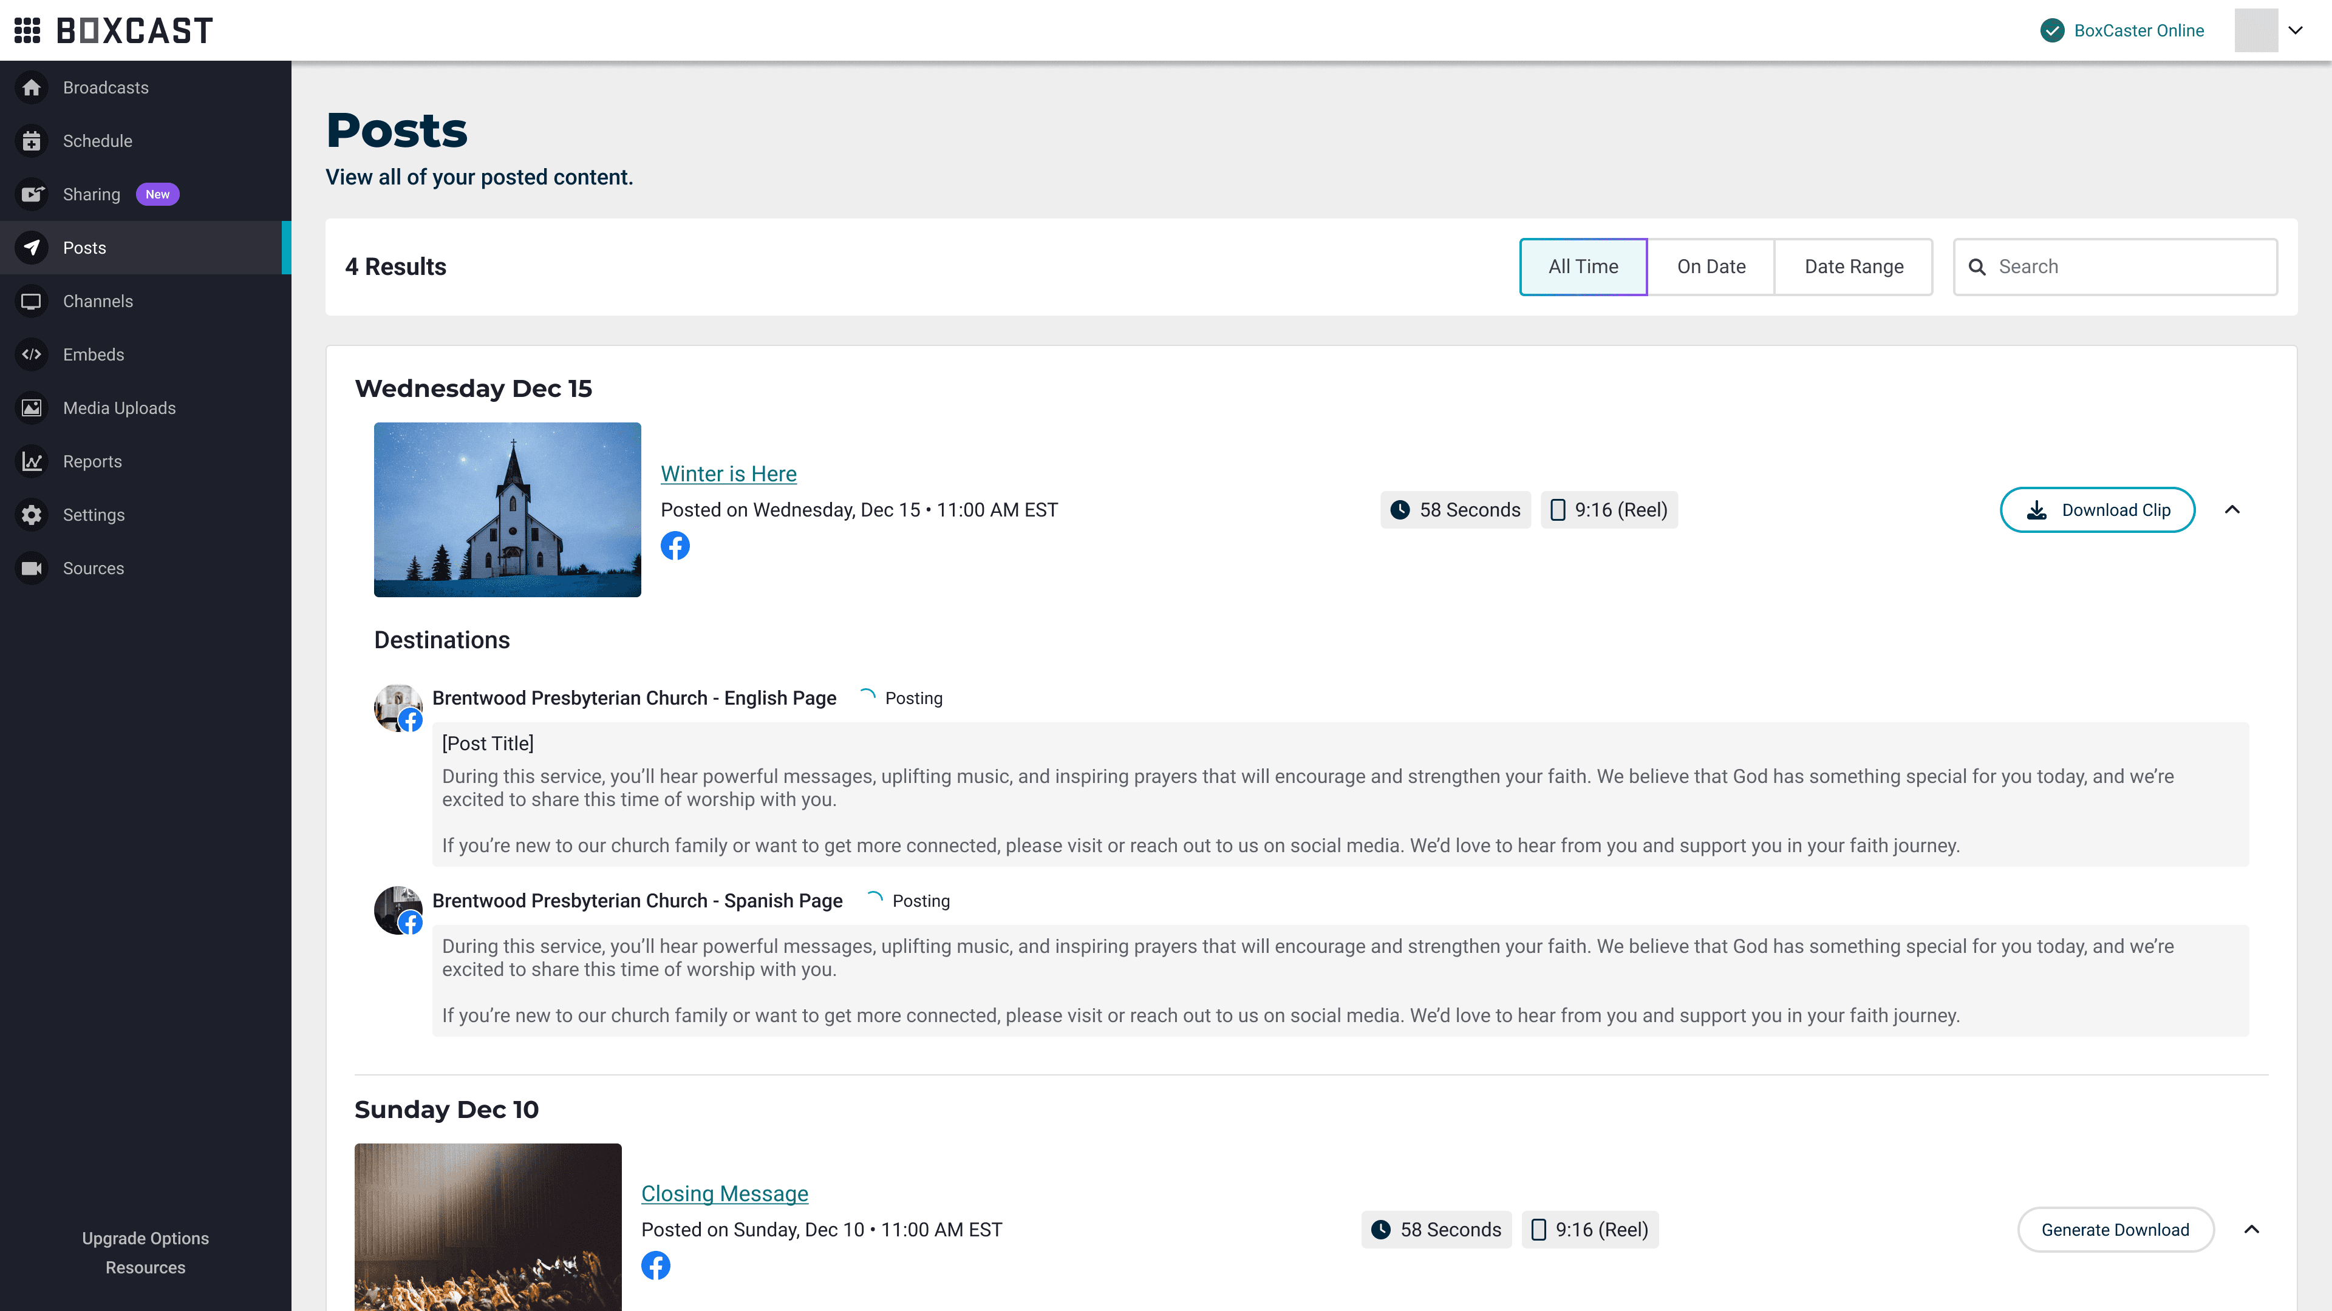Go to Channels in sidebar

[x=98, y=301]
